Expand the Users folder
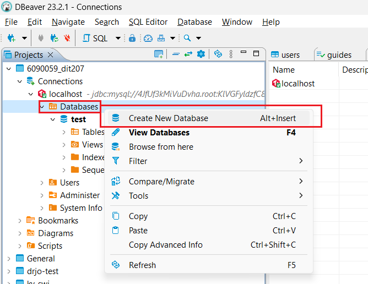The height and width of the screenshot is (284, 368). 42,183
